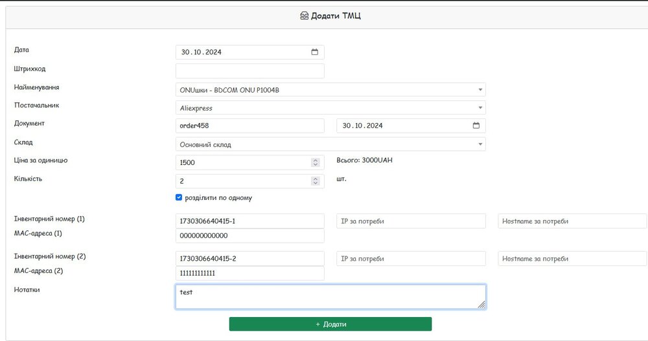Uncheck the розділити по одному checkbox
This screenshot has width=648, height=341.
coord(179,197)
